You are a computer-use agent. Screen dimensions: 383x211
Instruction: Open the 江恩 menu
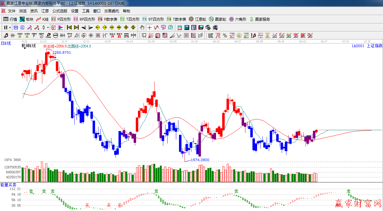pos(45,11)
